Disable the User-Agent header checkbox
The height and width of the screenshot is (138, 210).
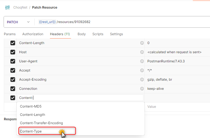pyautogui.click(x=13, y=61)
